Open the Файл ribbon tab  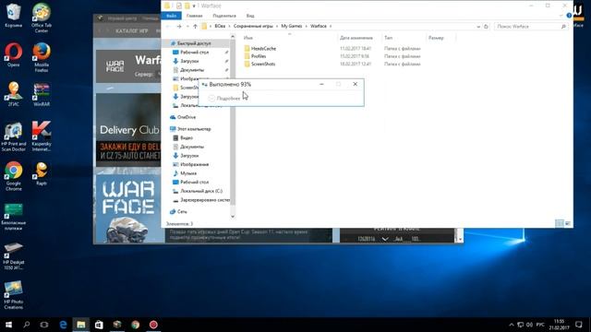pos(171,16)
